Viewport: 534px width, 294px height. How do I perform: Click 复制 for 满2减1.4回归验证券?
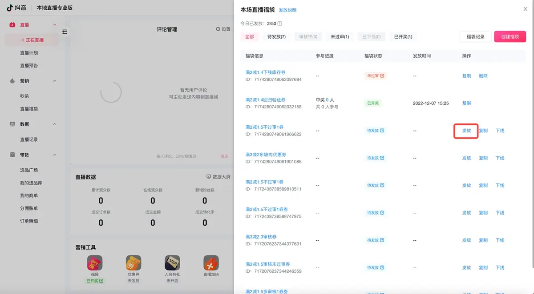[x=466, y=103]
